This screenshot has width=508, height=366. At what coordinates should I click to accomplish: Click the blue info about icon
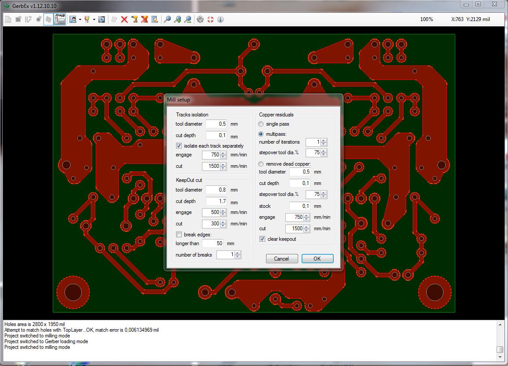click(220, 19)
